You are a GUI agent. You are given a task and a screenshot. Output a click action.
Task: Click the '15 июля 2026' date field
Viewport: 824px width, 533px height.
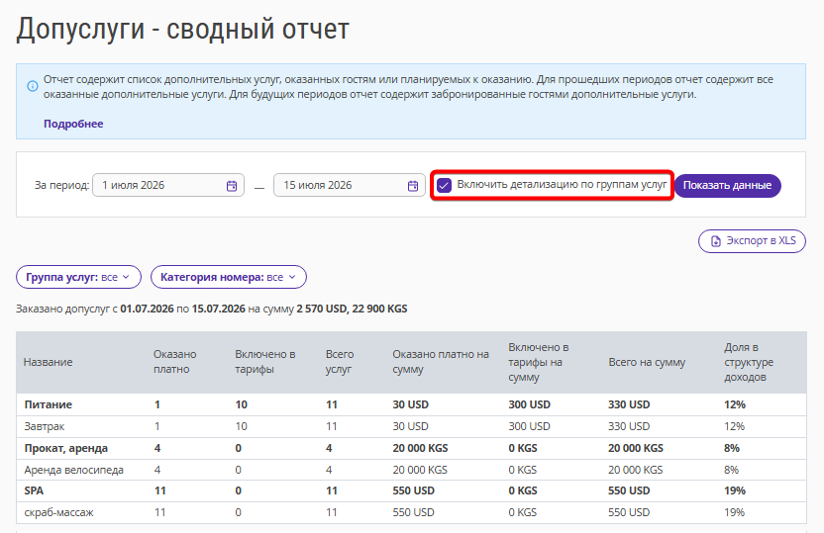[x=350, y=185]
